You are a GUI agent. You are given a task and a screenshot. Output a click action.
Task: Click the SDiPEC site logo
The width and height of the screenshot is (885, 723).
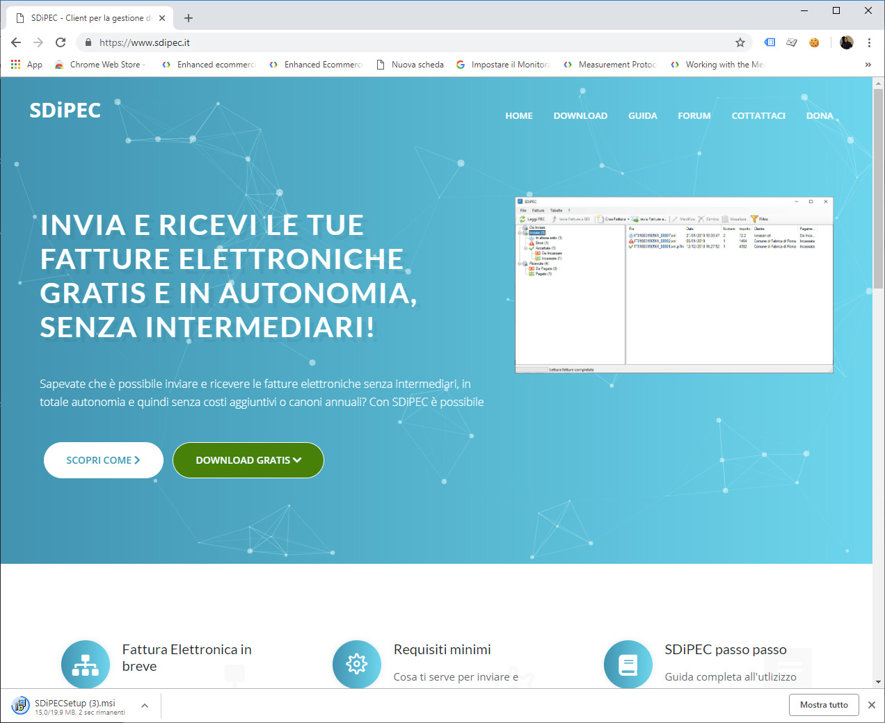pos(65,111)
